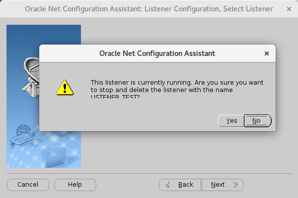Screen dimensions: 298x198
Task: Confirm deletion with the Yes button
Action: pos(230,121)
